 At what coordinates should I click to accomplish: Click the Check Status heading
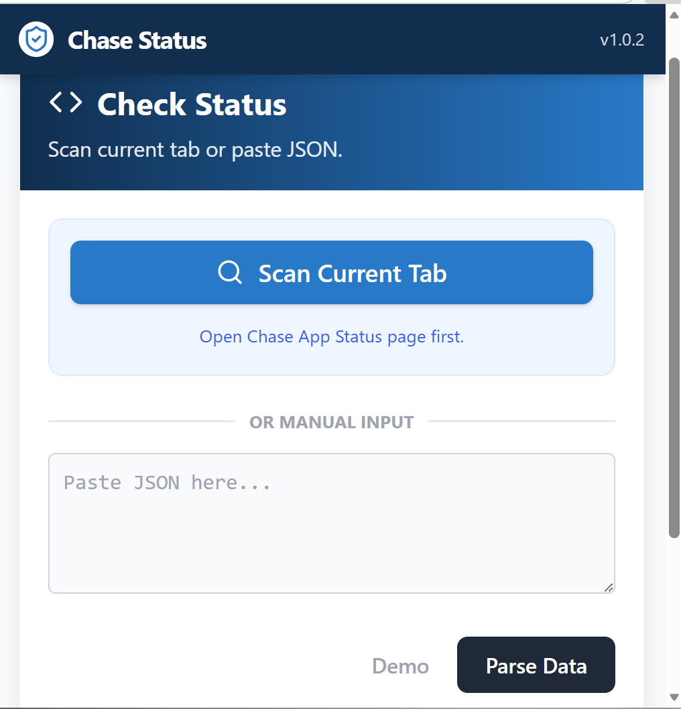coord(192,105)
